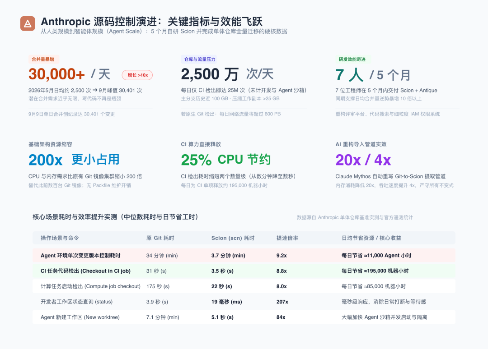Click the '增长 >10x' badge

tap(137, 75)
